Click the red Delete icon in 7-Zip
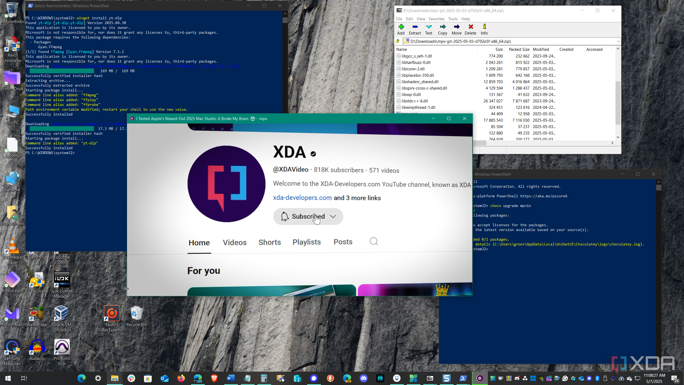The height and width of the screenshot is (385, 684). click(x=470, y=29)
